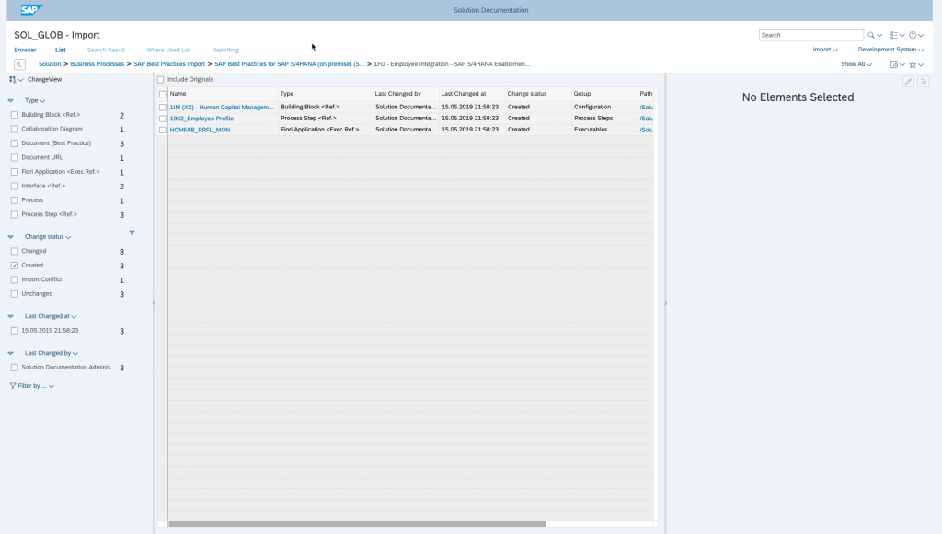Open the list settings menu icon
Screen dimensions: 942x534
click(x=894, y=36)
